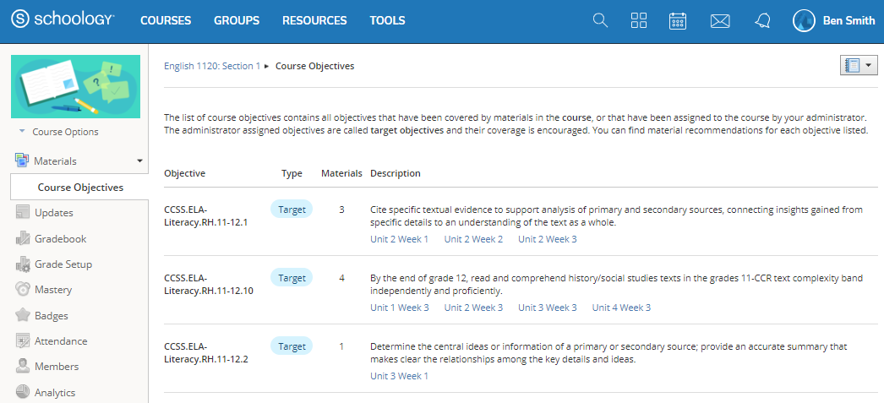Viewport: 884px width, 403px height.
Task: Open the calendar icon in header
Action: click(x=678, y=20)
